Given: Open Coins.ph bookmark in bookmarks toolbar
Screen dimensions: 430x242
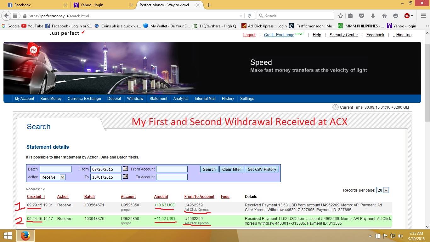Looking at the screenshot, I should point(117,26).
